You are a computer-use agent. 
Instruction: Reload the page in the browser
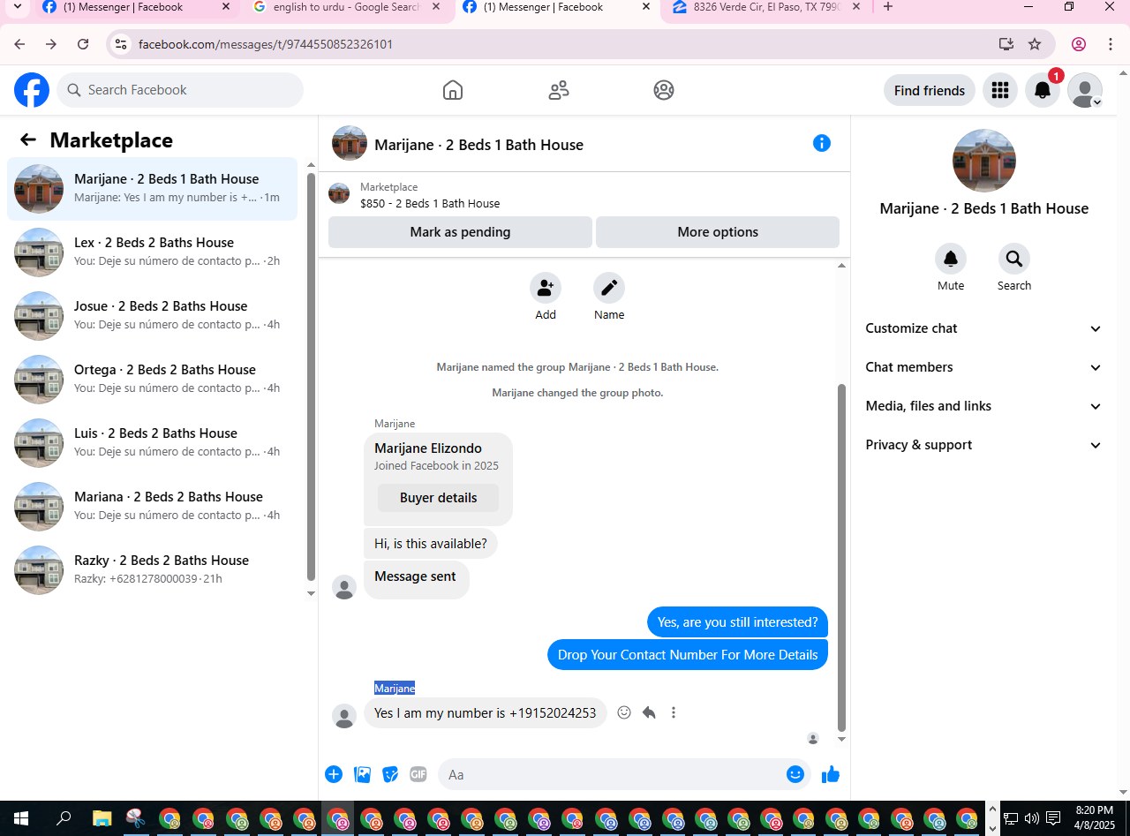click(x=83, y=44)
